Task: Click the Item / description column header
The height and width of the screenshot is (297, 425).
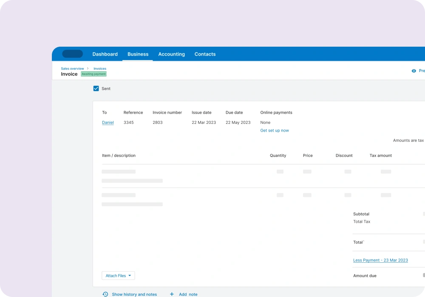Action: (119, 156)
